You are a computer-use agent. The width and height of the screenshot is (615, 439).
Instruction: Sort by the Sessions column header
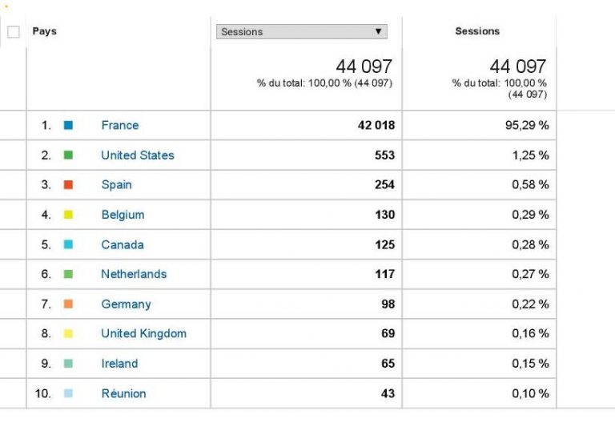click(x=477, y=31)
